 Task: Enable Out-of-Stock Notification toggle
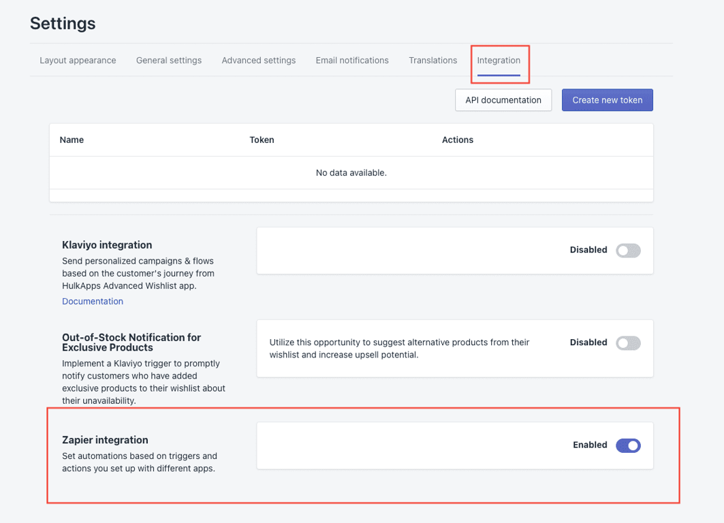pyautogui.click(x=628, y=343)
